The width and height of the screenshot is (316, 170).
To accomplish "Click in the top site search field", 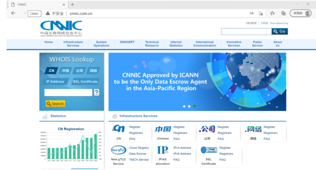I will pyautogui.click(x=246, y=31).
